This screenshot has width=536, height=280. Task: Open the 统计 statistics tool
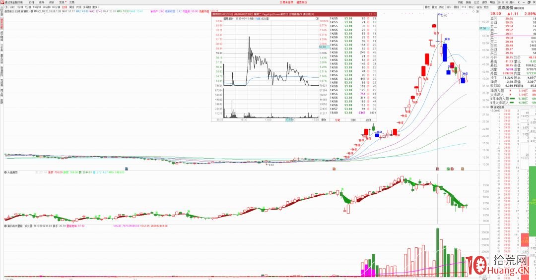[x=449, y=7]
